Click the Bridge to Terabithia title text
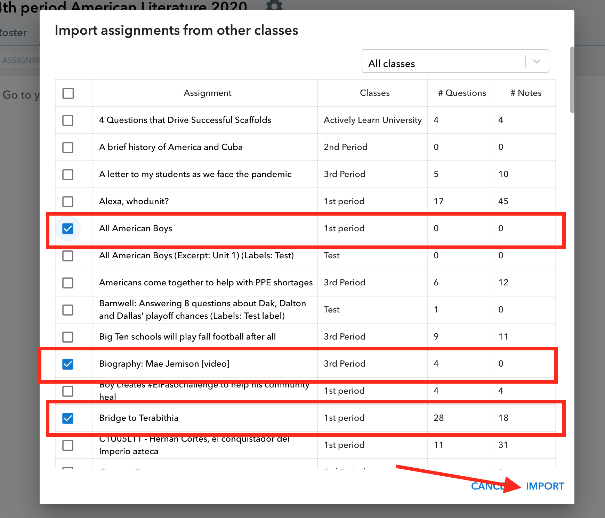 139,418
